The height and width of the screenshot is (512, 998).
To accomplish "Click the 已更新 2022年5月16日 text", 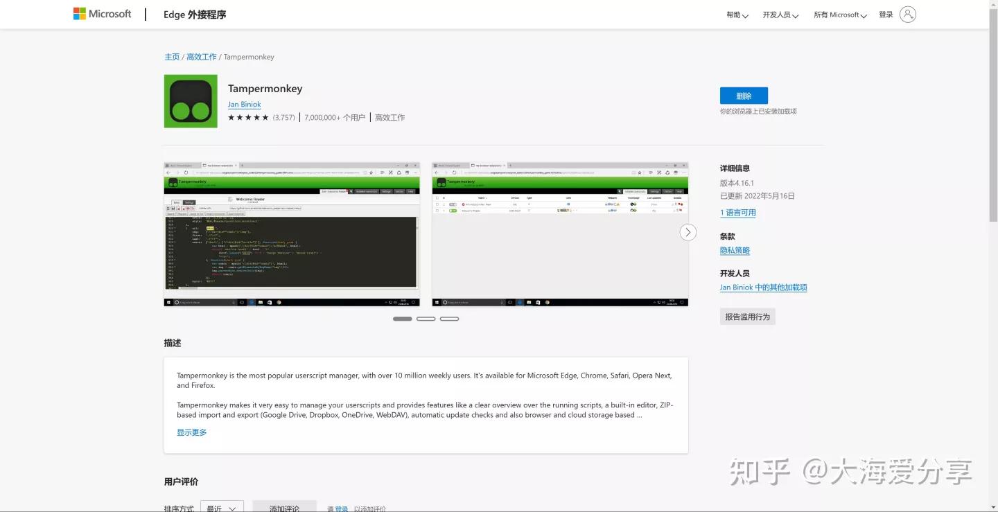I will (x=758, y=196).
